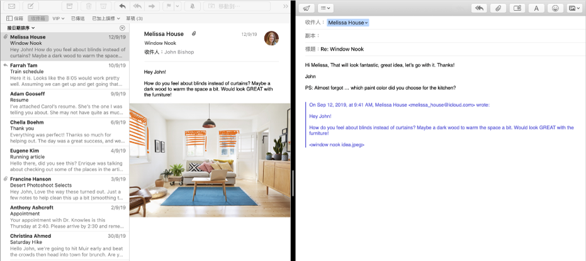
Task: Open the 移動到 move-to field
Action: click(237, 6)
